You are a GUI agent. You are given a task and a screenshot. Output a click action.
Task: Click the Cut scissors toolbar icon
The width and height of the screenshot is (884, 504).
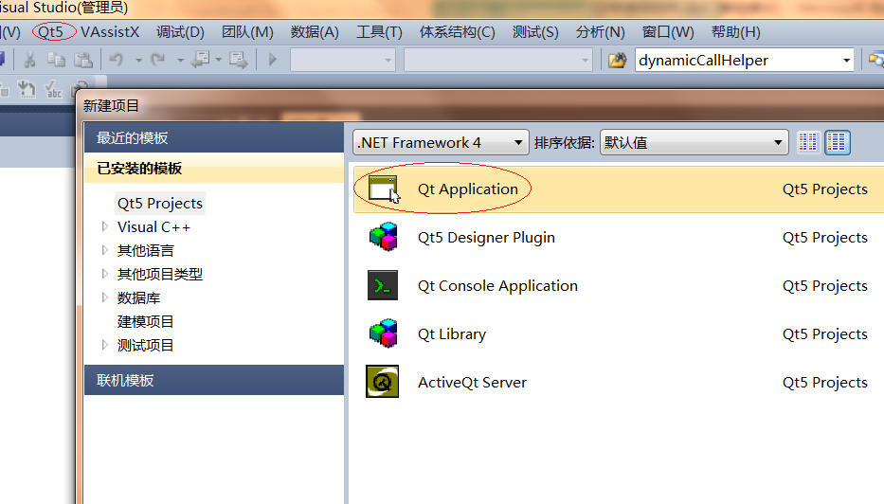point(30,59)
